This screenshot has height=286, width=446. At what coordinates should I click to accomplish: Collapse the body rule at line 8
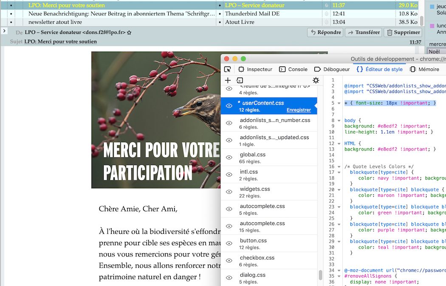[339, 121]
